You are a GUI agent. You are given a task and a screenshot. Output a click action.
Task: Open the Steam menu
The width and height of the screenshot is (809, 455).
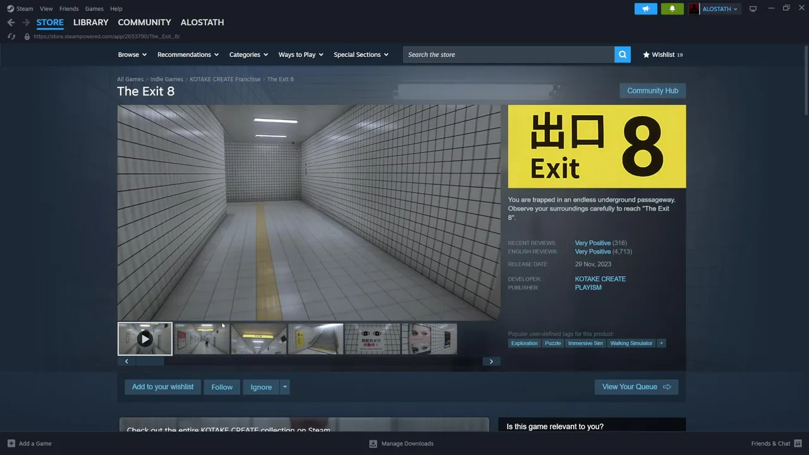25,9
